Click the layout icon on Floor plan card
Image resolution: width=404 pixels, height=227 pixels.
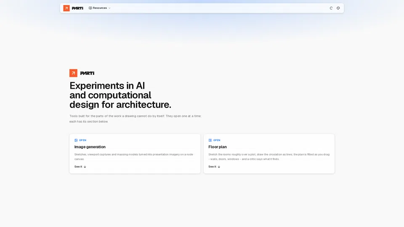tap(210, 140)
